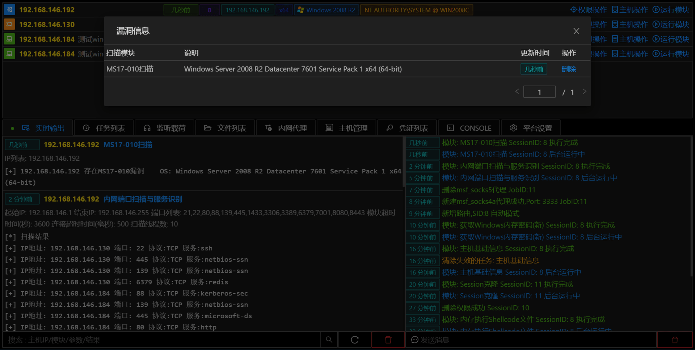Close the 漏洞信息 dialog
The width and height of the screenshot is (695, 350).
point(576,31)
